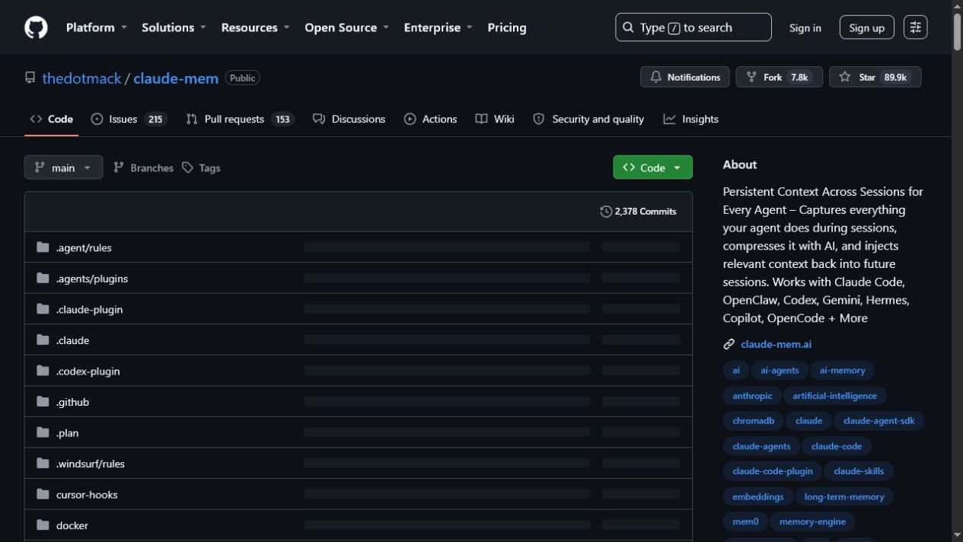
Task: Click folder icon for docker
Action: pyautogui.click(x=43, y=524)
